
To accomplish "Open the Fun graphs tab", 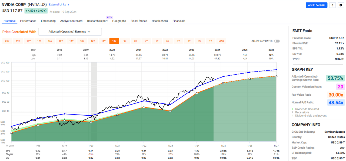I will 119,21.
